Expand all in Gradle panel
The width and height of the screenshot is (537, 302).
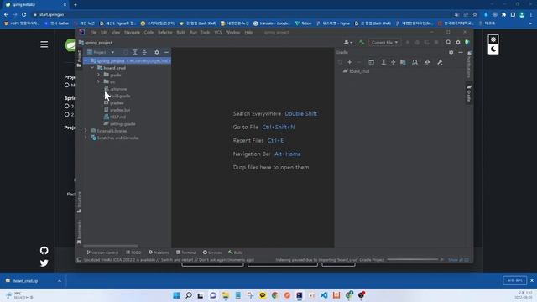coord(383,62)
